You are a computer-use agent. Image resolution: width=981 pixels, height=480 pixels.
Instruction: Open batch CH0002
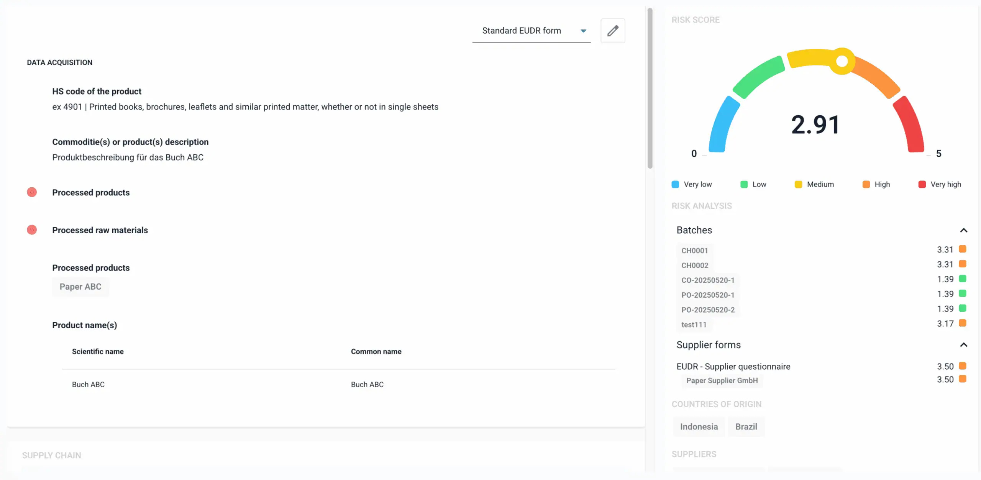pyautogui.click(x=694, y=265)
